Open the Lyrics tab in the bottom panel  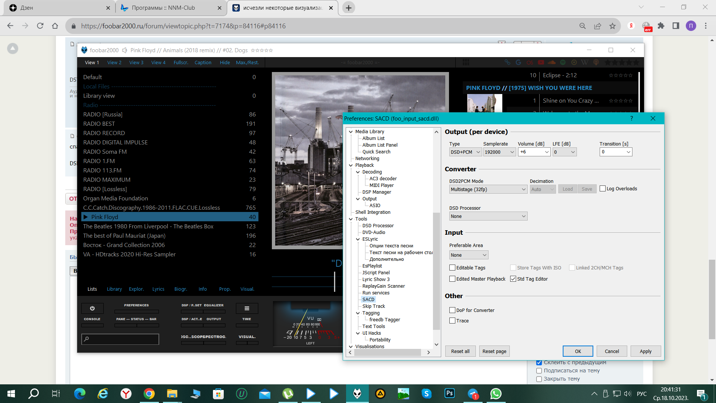coord(158,289)
